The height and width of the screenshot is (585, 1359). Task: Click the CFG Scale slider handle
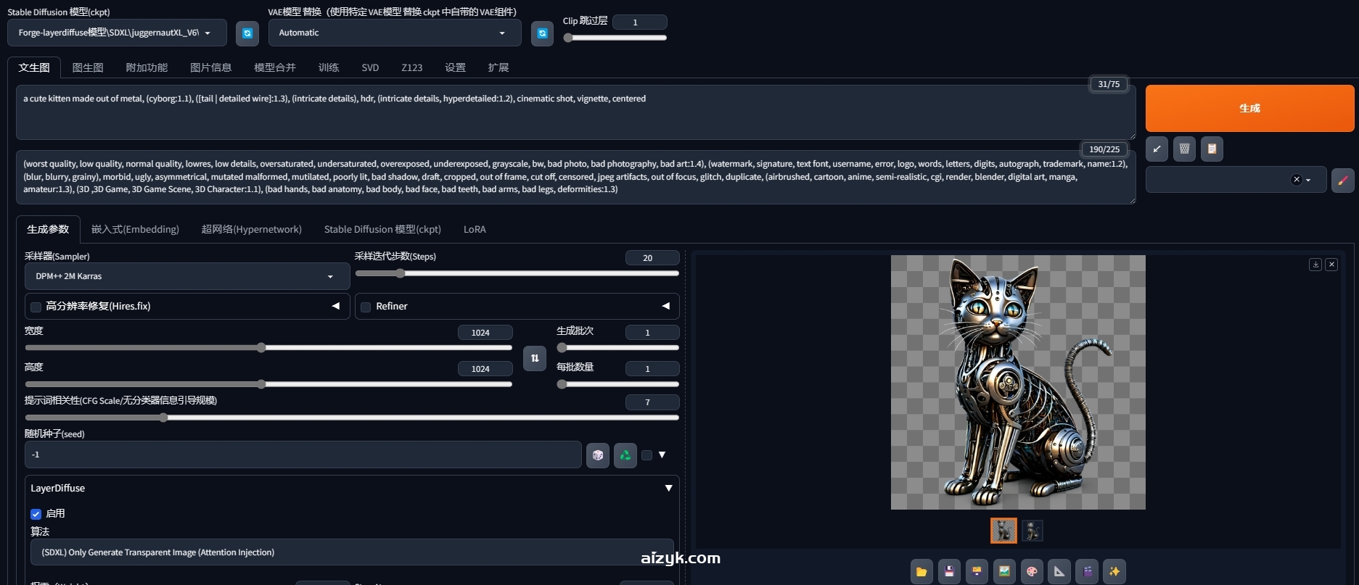163,418
